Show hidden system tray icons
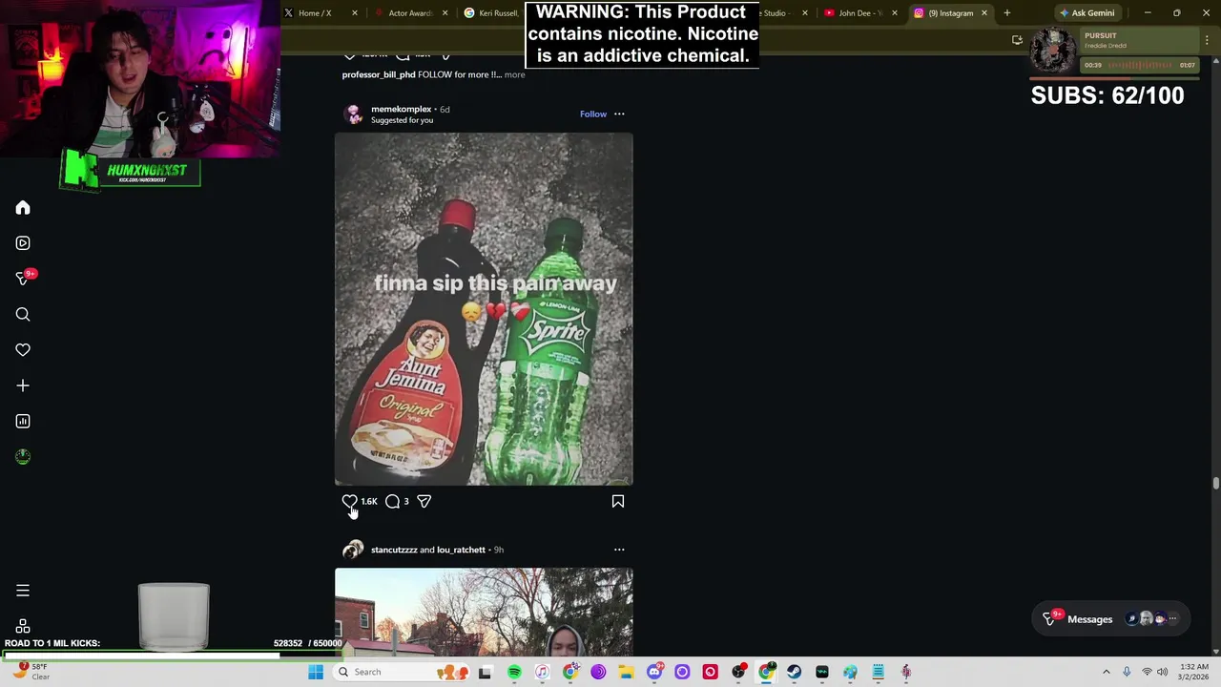1221x687 pixels. pyautogui.click(x=1107, y=672)
